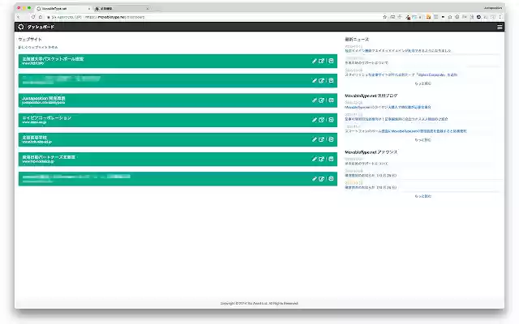Click the browser reload button
519x324 pixels.
(33, 17)
